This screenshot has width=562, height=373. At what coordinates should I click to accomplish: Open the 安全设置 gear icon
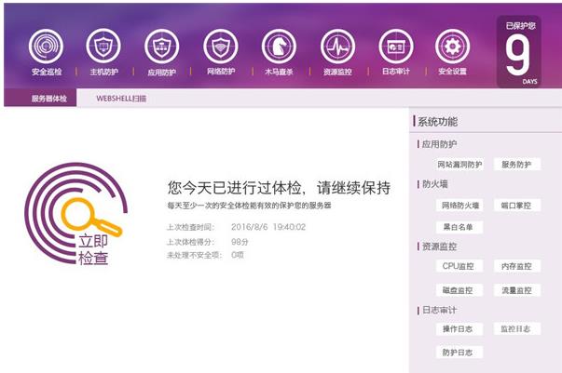coord(452,47)
